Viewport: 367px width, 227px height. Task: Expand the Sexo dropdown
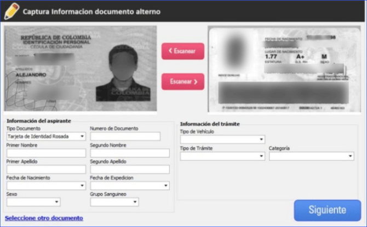33,202
